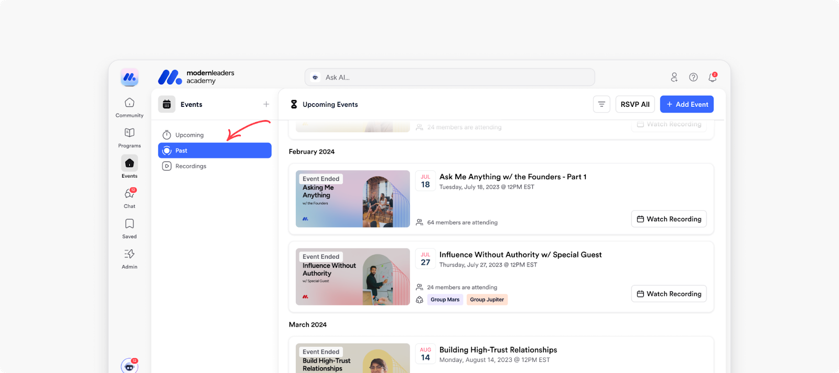Click Monday, August 14, 2023 date text

click(x=494, y=360)
